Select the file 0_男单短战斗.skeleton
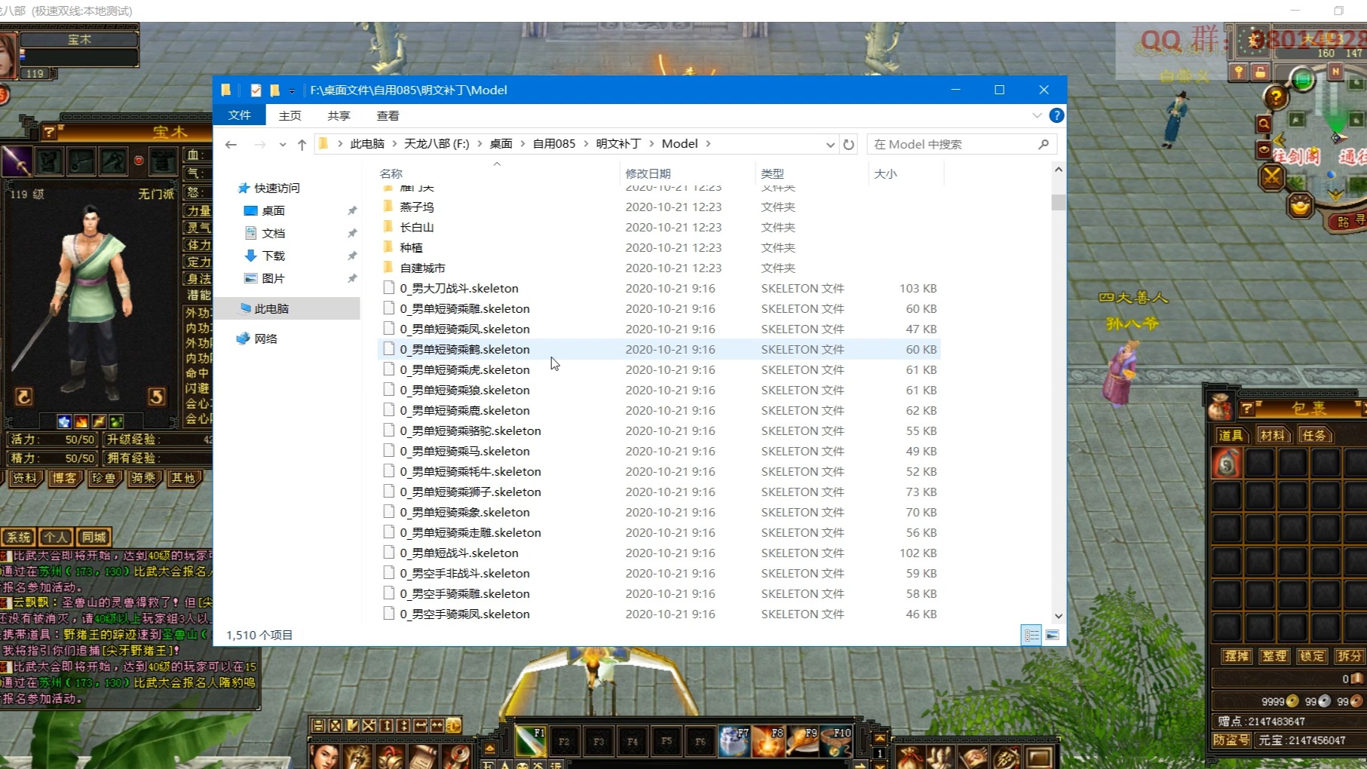 458,553
